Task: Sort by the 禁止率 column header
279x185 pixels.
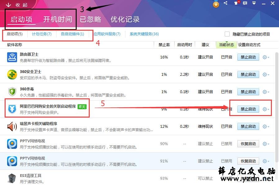Action: click(x=164, y=45)
